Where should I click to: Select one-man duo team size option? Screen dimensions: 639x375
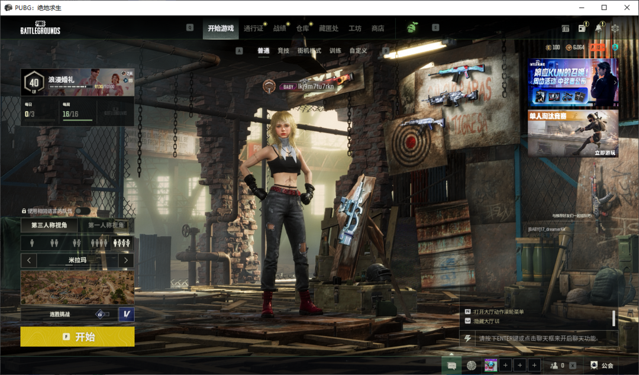coord(76,243)
